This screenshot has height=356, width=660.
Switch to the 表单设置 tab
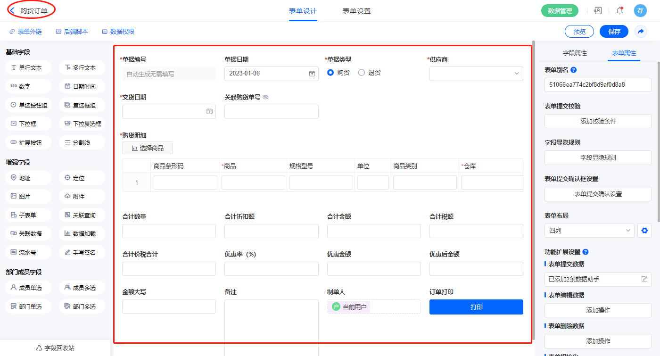356,11
